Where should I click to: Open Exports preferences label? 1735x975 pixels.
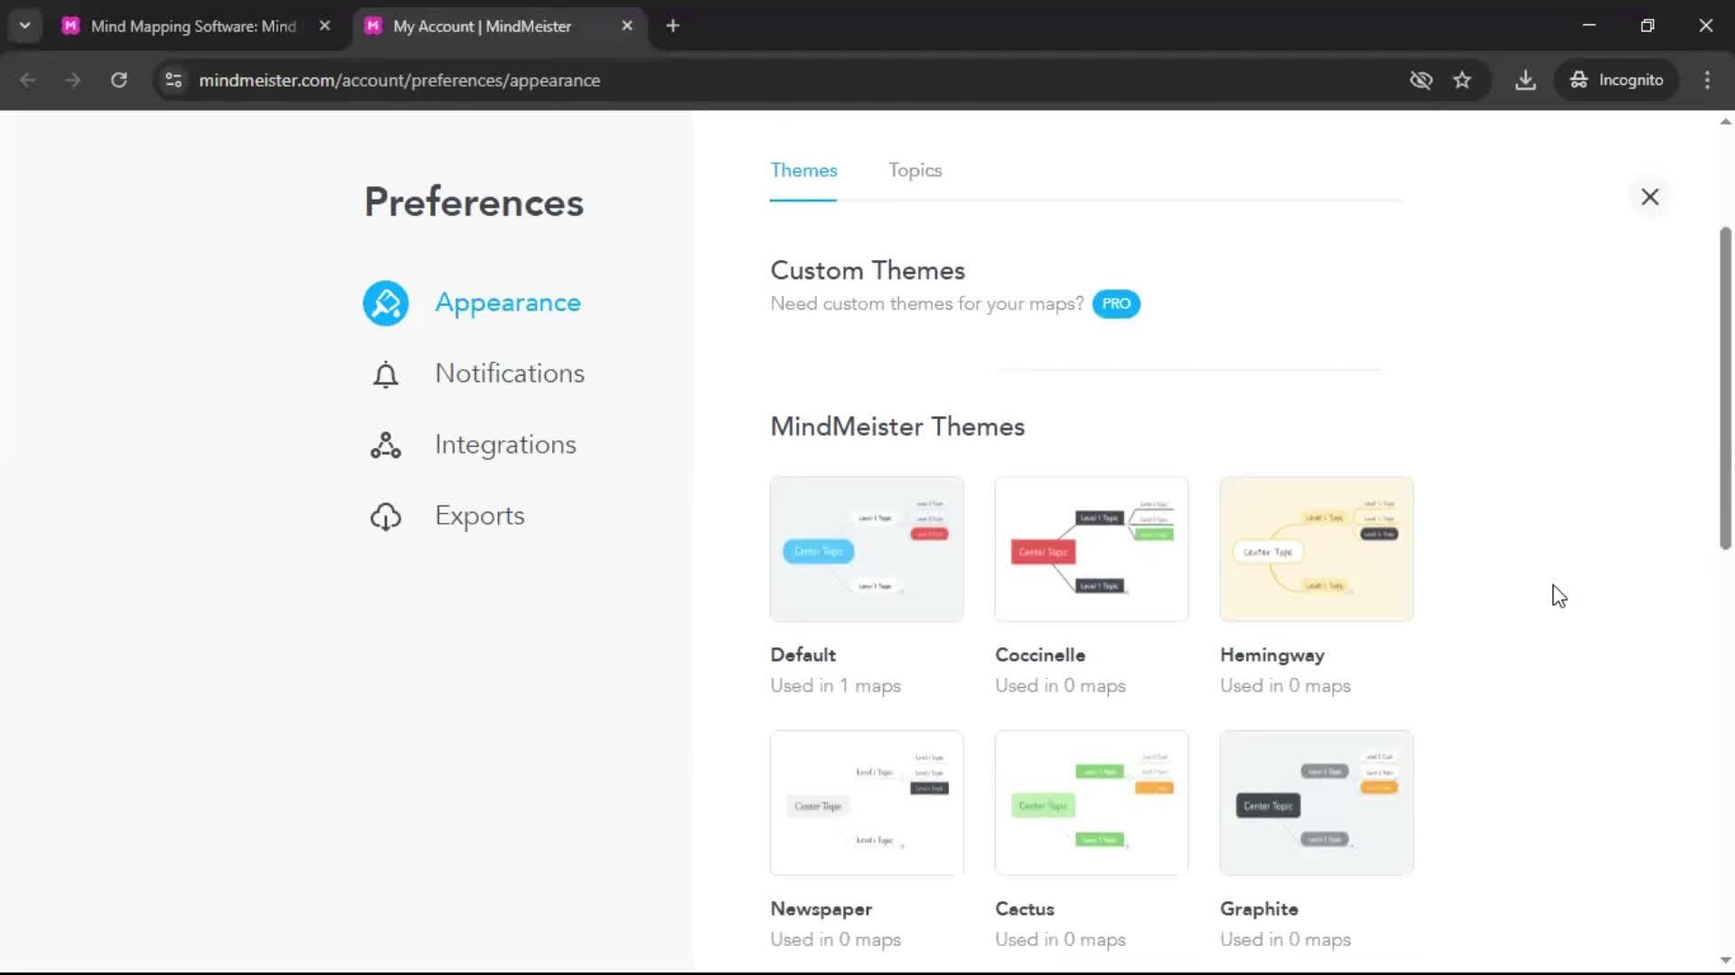[x=480, y=516]
